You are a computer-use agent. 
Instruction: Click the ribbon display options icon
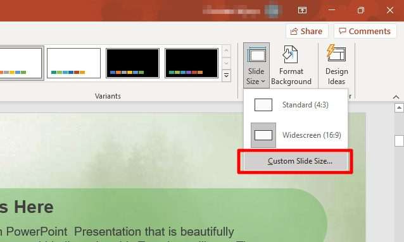click(302, 10)
